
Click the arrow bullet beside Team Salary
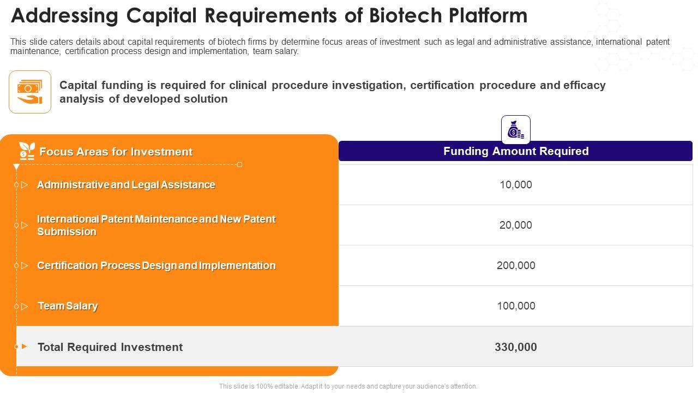tap(25, 306)
